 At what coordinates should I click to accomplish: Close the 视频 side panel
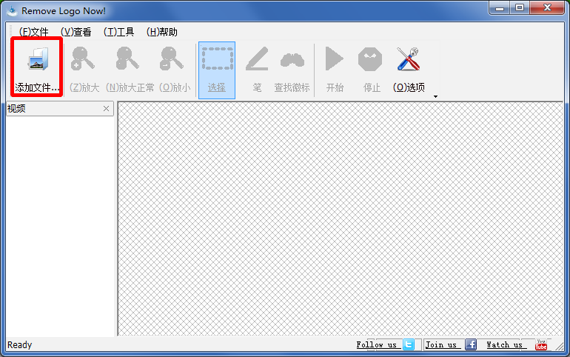106,108
